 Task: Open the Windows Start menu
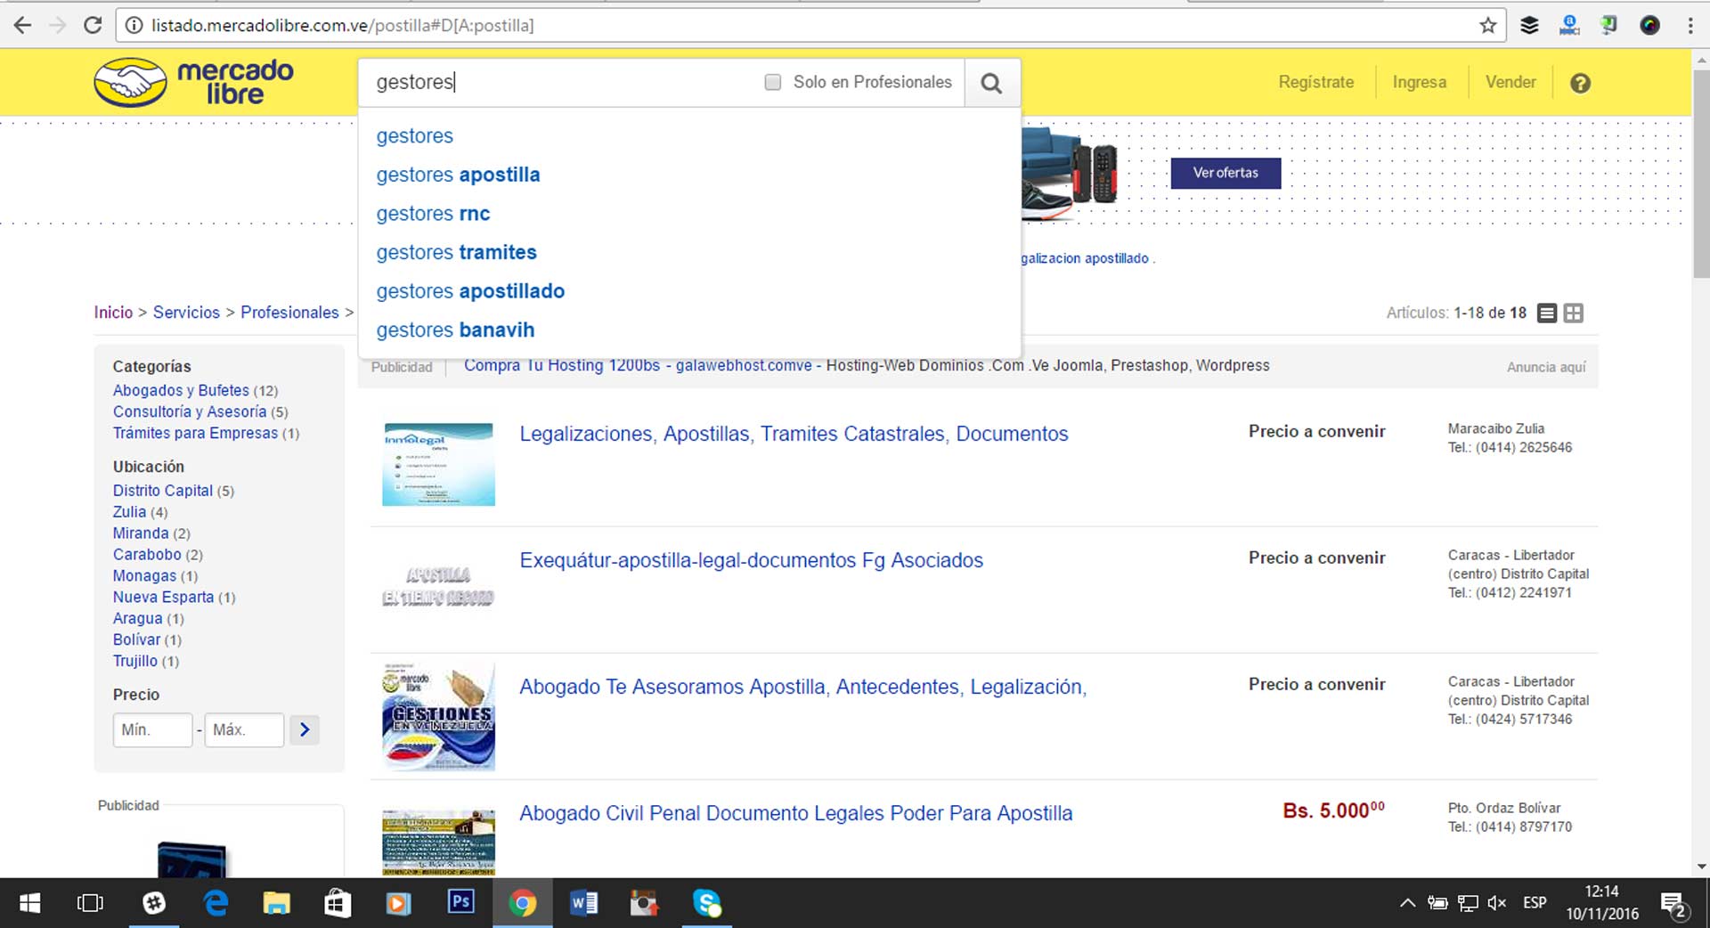coord(29,903)
